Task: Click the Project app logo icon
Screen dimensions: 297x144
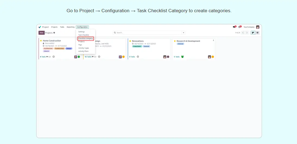Action: (x=40, y=27)
